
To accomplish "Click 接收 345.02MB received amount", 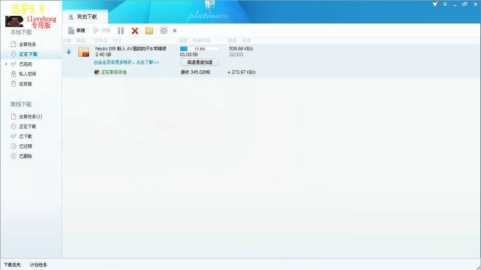I will [x=195, y=72].
